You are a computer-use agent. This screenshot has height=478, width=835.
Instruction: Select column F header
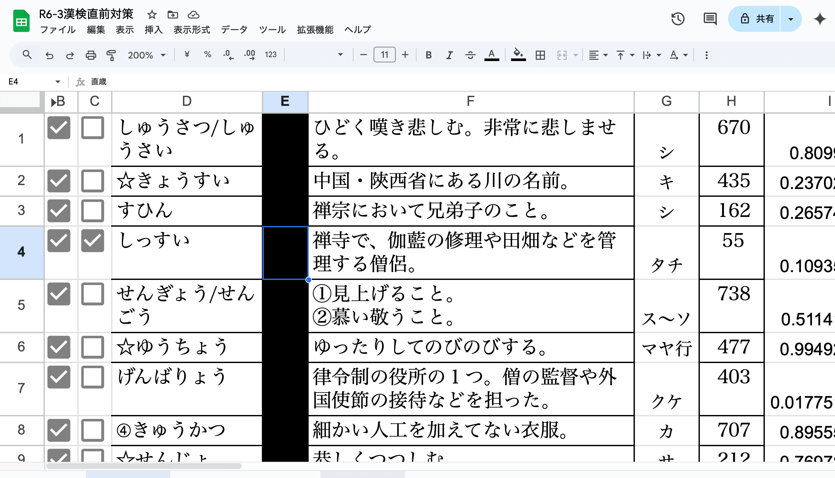tap(471, 102)
